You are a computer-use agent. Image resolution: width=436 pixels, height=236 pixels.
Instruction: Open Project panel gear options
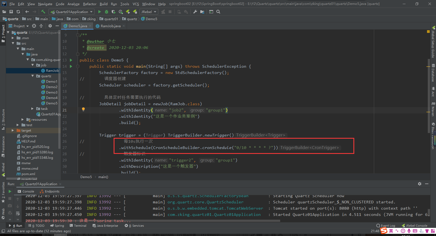tap(50, 26)
